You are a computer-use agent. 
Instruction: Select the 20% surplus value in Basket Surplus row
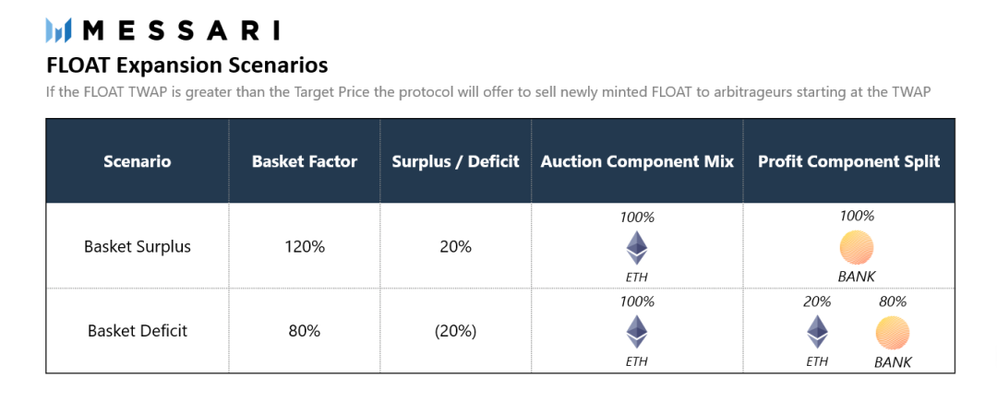[x=455, y=247]
